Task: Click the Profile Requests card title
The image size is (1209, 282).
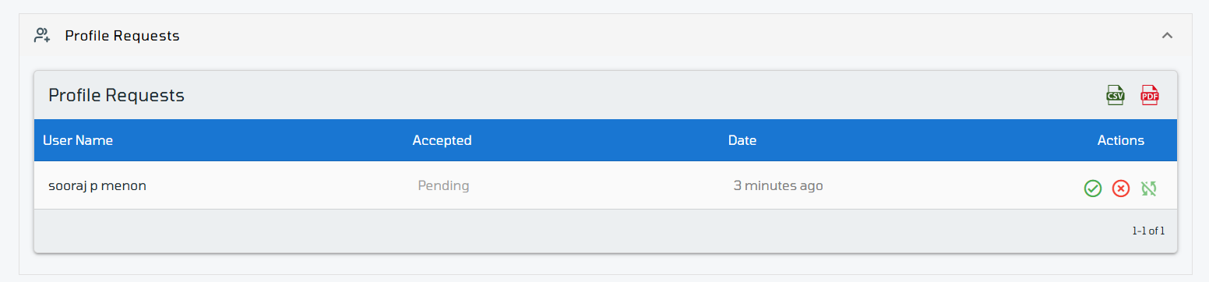Action: click(116, 96)
